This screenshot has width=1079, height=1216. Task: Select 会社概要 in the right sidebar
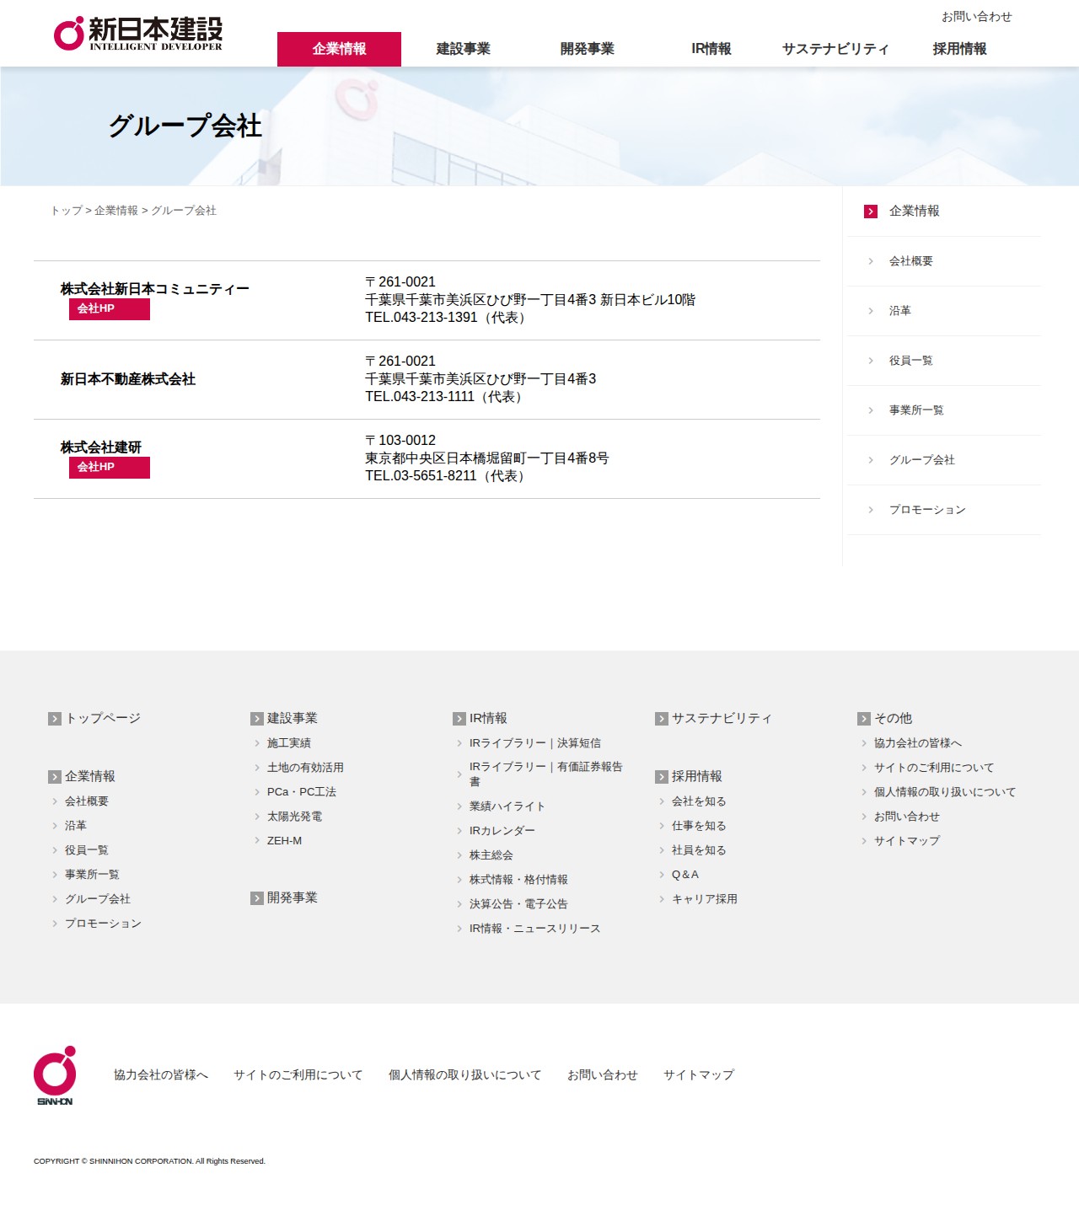pos(911,261)
